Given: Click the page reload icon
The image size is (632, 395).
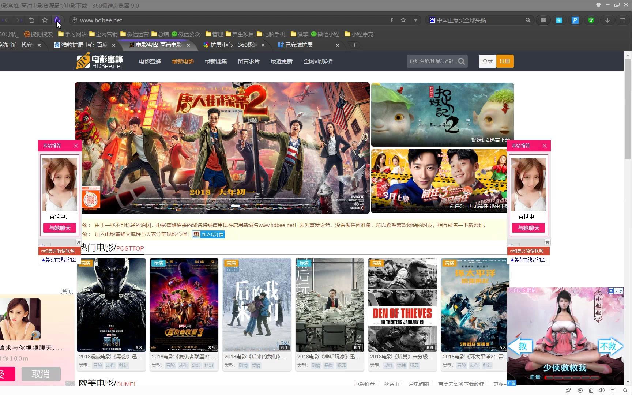Looking at the screenshot, I should click(57, 20).
